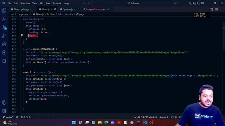Image resolution: width=225 pixels, height=126 pixels.
Task: Expand the command center dropdown chevron
Action: (175, 3)
